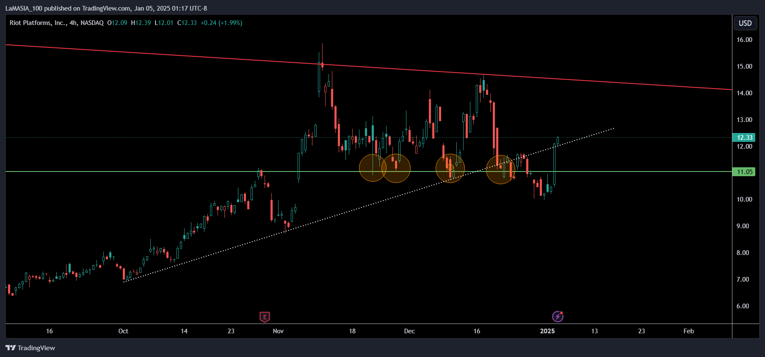Click the 2025 date axis label

pos(547,331)
